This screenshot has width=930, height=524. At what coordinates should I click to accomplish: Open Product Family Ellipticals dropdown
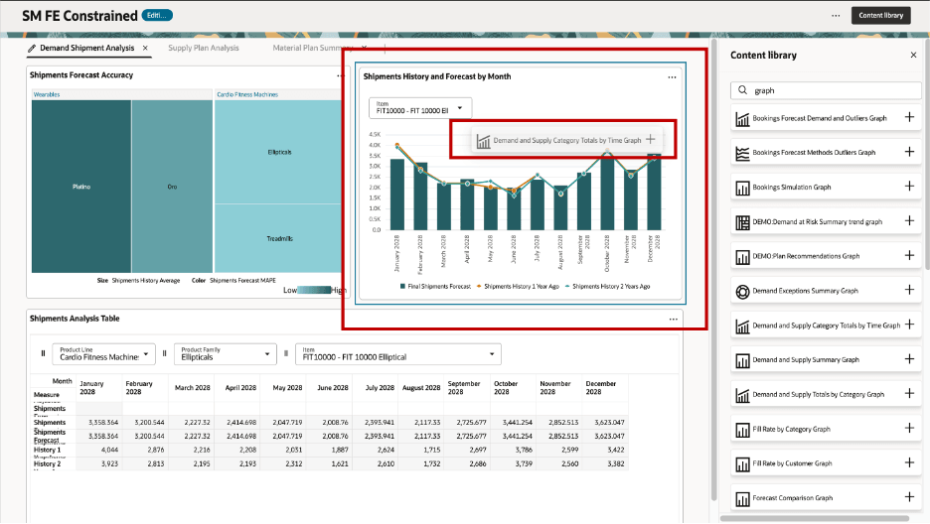pos(226,354)
